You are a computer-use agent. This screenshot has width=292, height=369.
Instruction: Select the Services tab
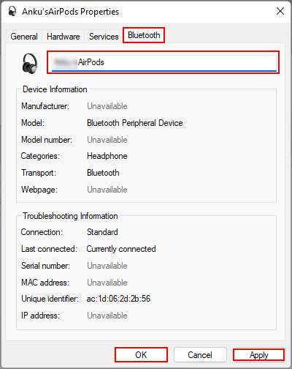[104, 37]
